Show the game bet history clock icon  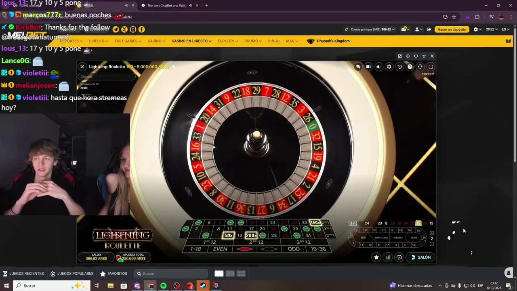tap(399, 67)
